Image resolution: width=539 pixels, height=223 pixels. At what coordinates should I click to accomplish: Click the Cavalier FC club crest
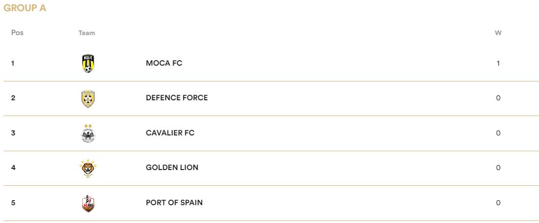[x=88, y=133]
